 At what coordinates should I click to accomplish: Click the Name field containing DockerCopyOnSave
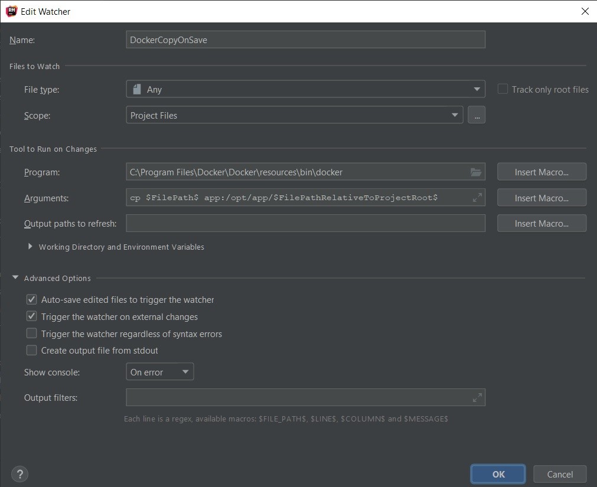[305, 40]
